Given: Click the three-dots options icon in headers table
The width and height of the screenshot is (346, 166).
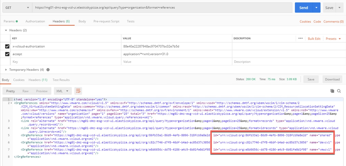Looking at the screenshot, I should (300, 38).
